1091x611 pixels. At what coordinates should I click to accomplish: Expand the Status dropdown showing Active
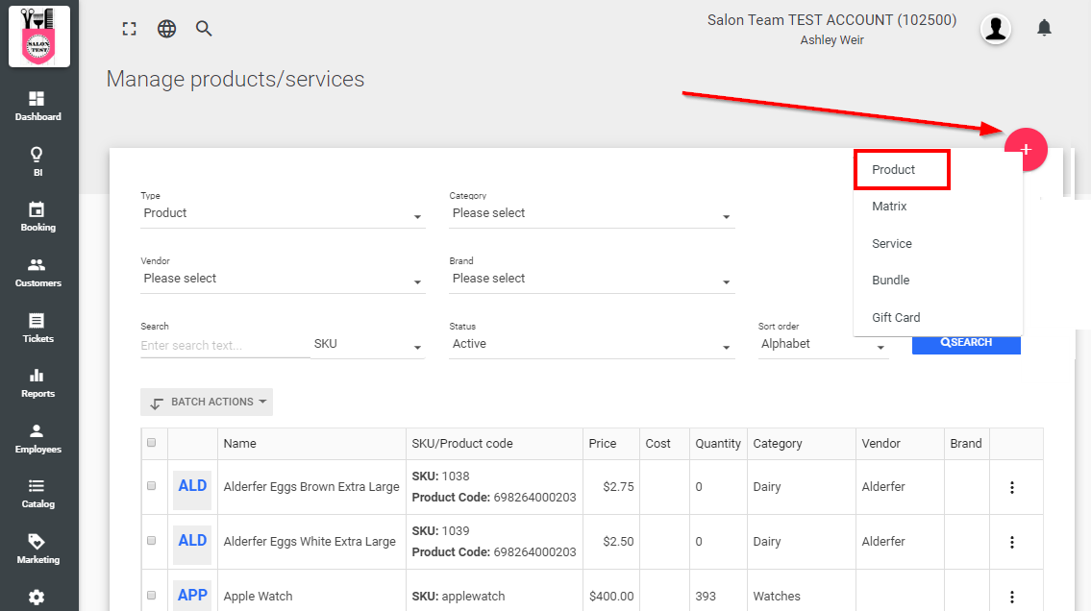point(591,345)
